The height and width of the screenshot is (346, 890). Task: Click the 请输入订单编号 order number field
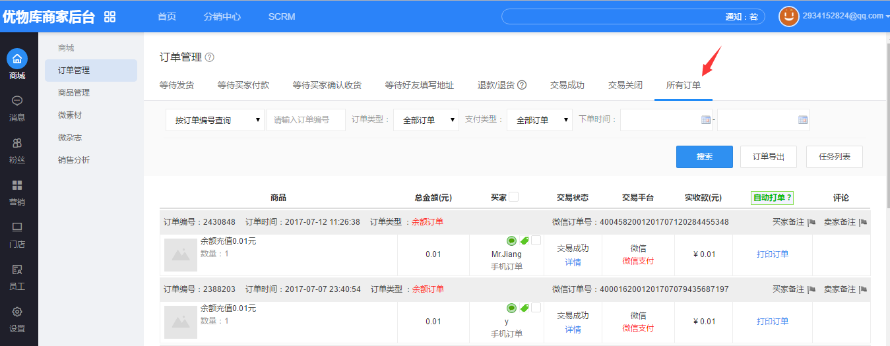pos(306,120)
